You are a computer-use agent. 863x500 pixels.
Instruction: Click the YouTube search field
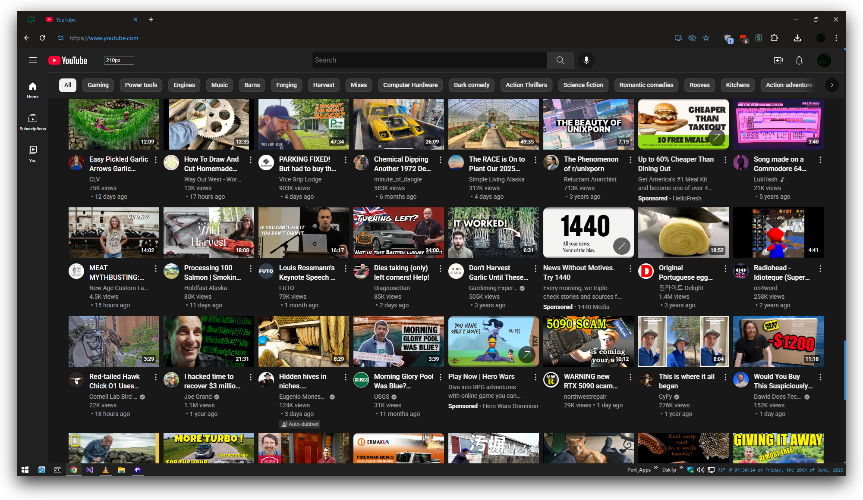click(429, 60)
